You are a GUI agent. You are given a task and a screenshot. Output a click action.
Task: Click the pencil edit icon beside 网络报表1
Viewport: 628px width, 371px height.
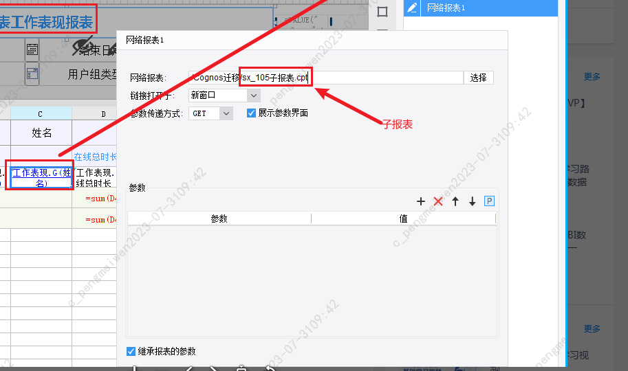412,8
